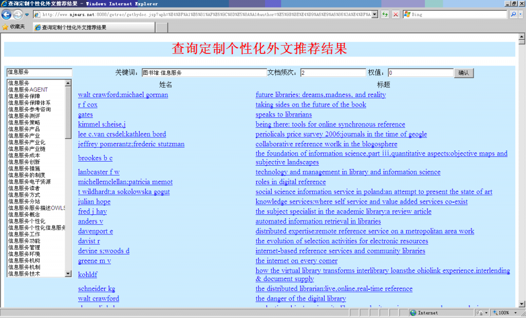Open author link brookes b c

pyautogui.click(x=95, y=158)
